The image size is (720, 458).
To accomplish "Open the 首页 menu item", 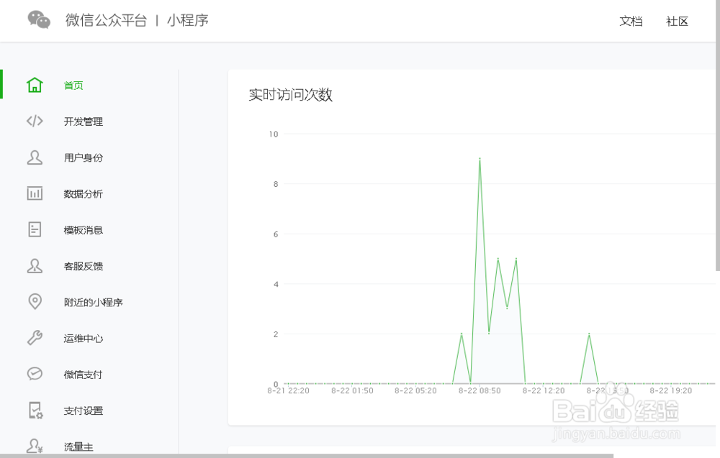I will (73, 86).
